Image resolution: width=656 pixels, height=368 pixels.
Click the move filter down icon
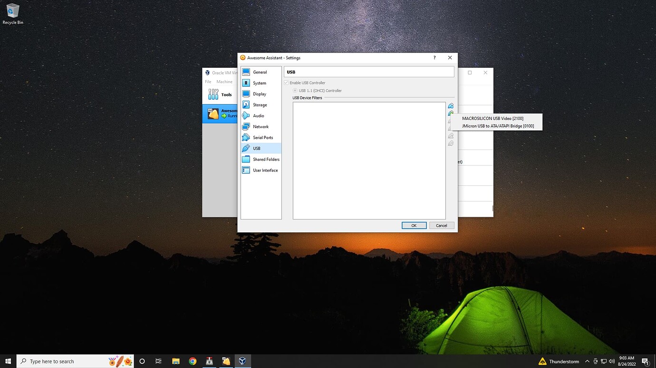click(x=451, y=143)
